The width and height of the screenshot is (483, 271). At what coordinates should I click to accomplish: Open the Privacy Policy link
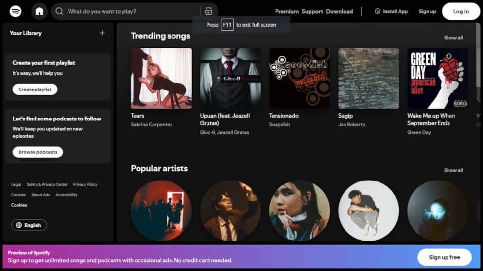(85, 184)
